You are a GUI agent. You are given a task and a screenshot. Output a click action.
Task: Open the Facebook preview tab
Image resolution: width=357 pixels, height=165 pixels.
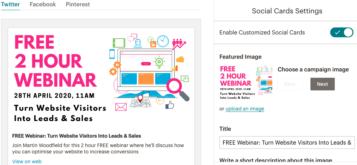43,4
